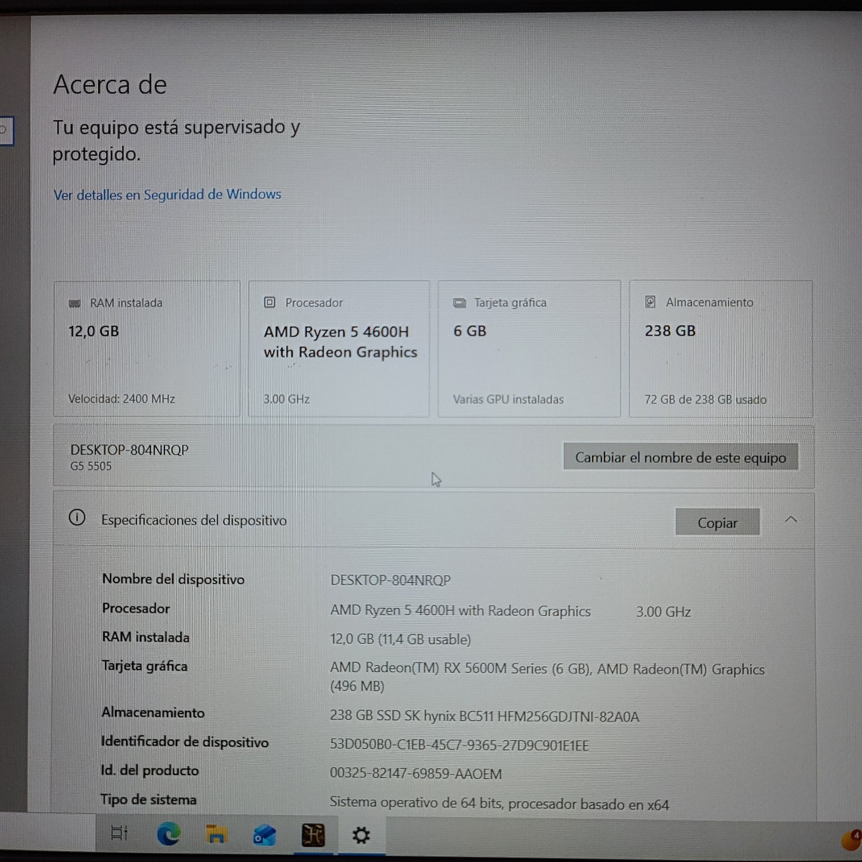Click the SK hynix BC511 storage value
Viewport: 862px width, 862px height.
tap(484, 717)
